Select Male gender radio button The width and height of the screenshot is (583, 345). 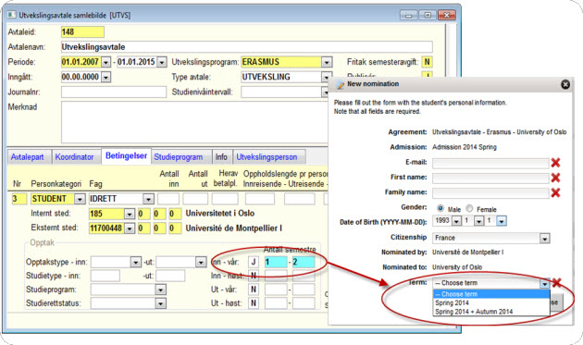coord(440,208)
